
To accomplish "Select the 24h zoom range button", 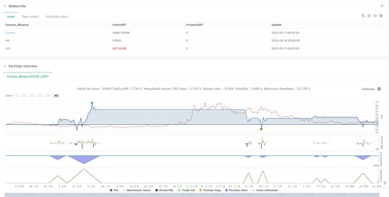I will 48,95.
